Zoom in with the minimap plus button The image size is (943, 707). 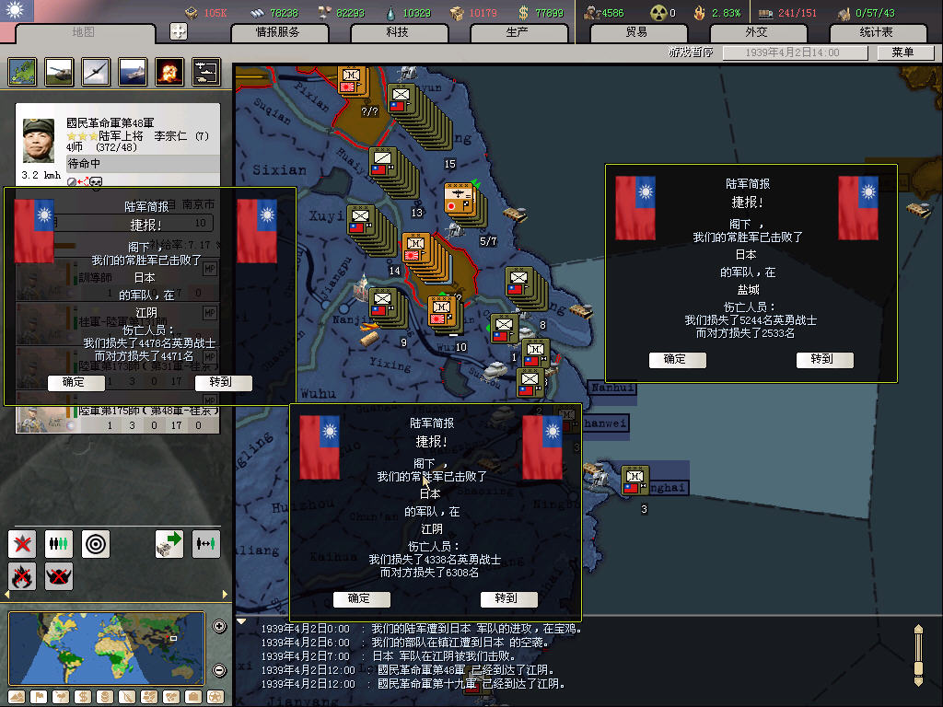[x=219, y=626]
